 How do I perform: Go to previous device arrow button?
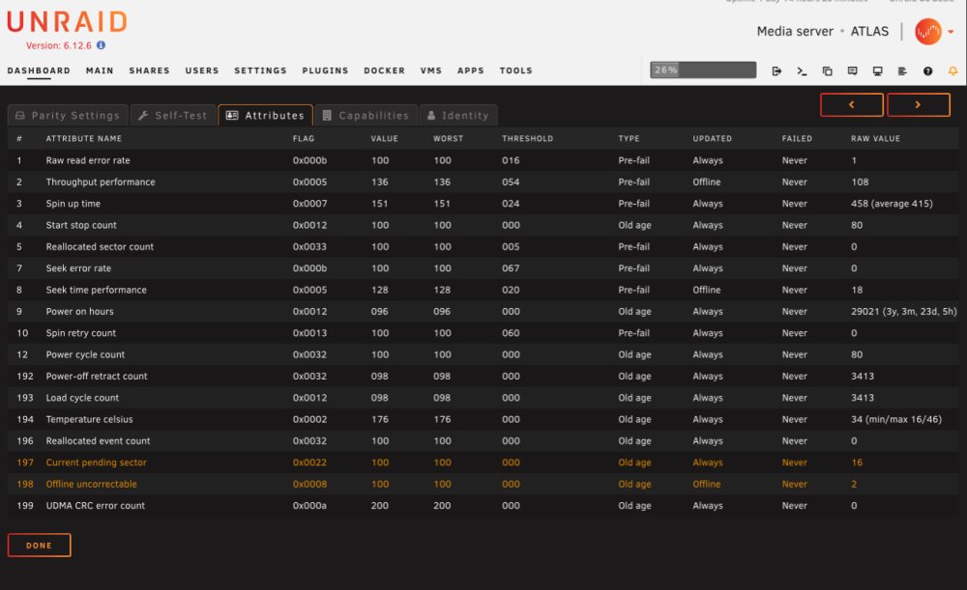click(x=852, y=104)
